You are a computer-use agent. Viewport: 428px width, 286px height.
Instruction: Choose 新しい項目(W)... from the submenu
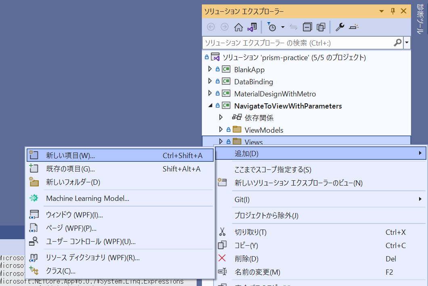point(120,155)
